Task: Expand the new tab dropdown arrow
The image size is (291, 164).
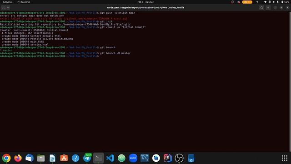Action: coord(8,8)
